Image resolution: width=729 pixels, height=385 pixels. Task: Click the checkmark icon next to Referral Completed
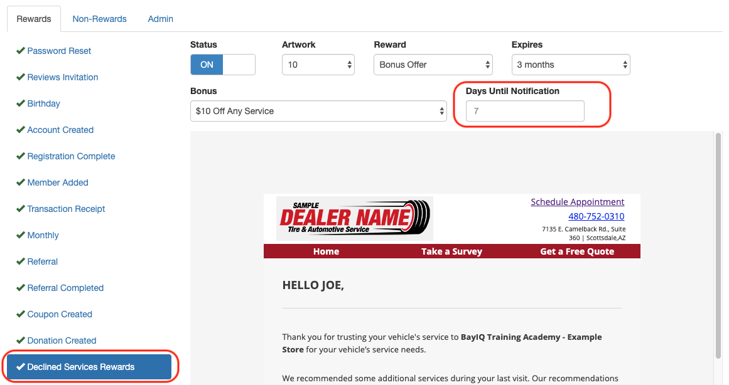click(x=21, y=287)
